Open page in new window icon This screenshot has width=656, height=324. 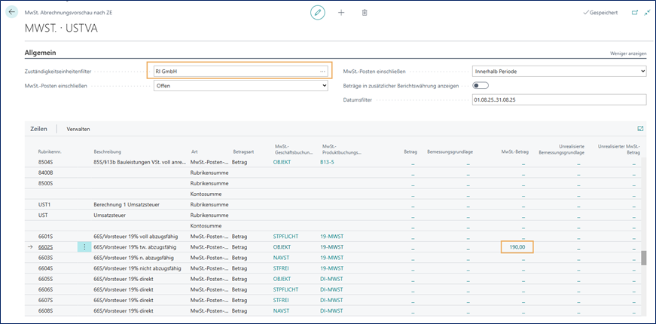point(634,13)
